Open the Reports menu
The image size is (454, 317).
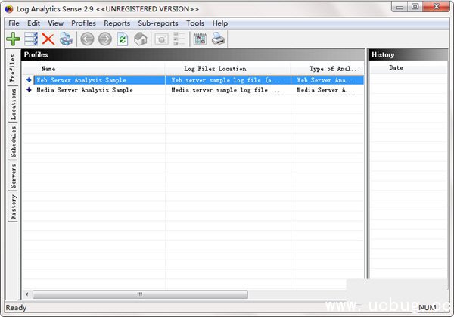point(117,23)
